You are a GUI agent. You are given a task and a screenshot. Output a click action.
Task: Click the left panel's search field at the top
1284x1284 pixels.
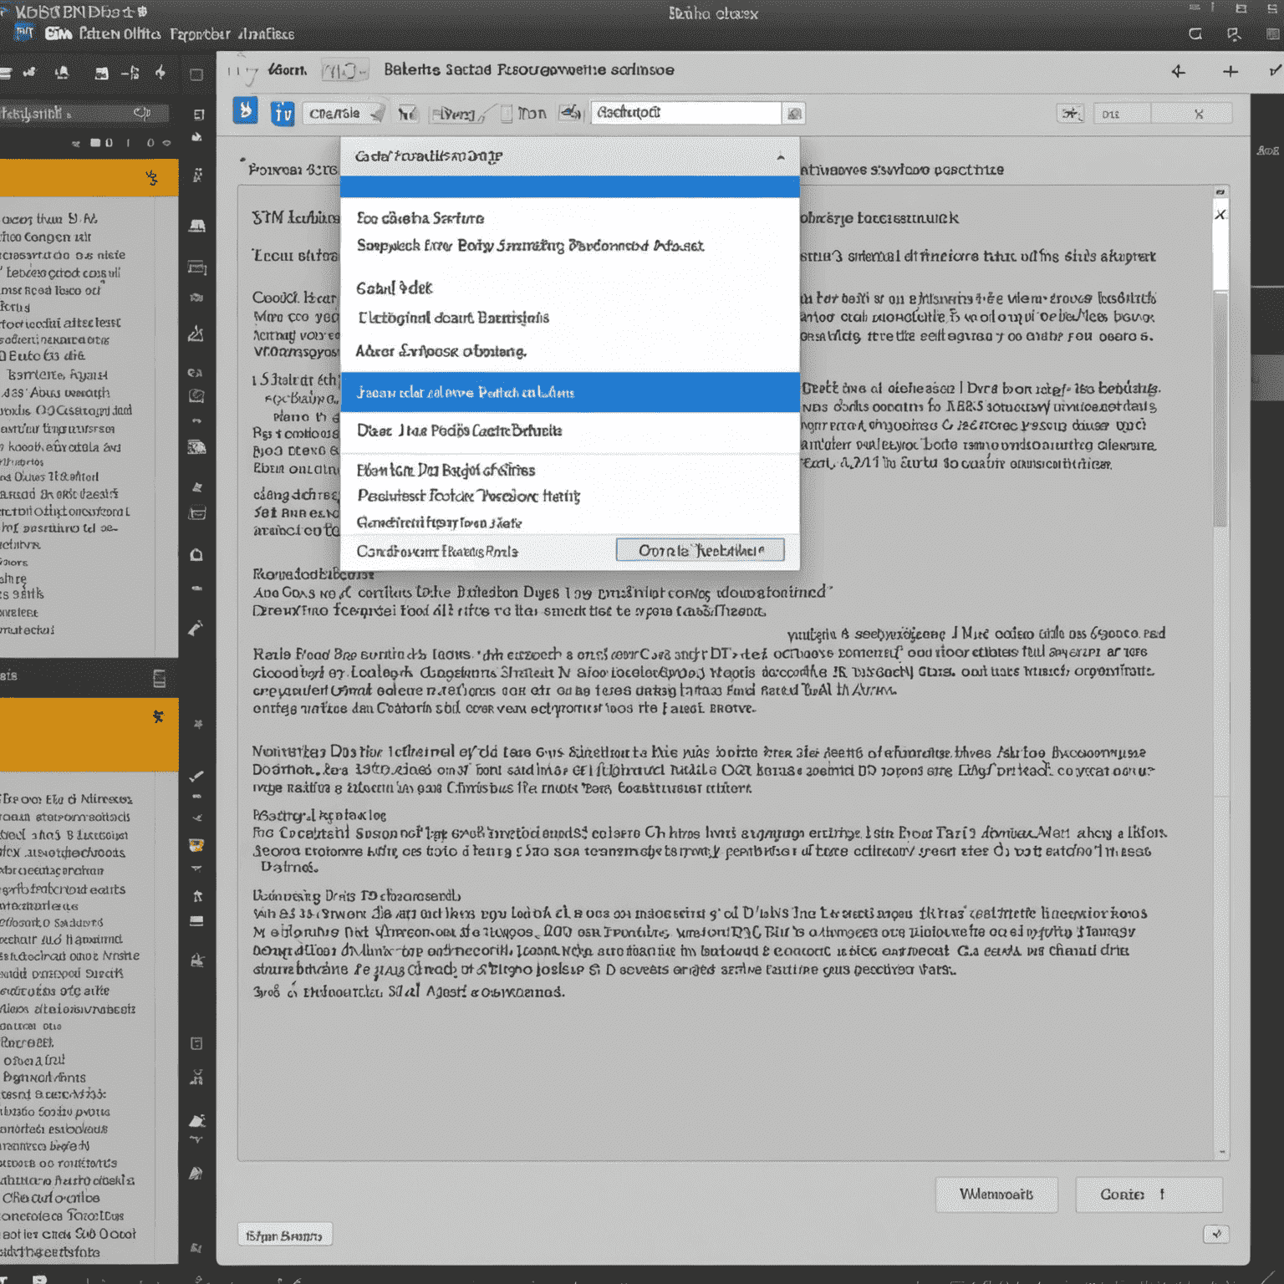[x=84, y=113]
